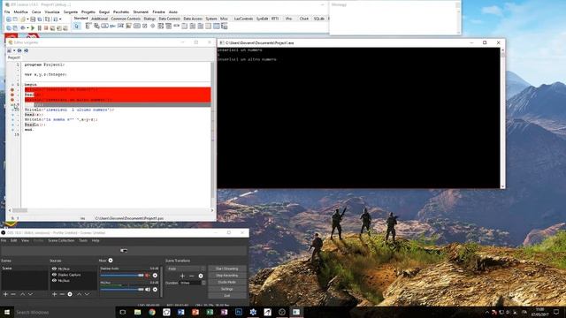
Task: Pause execution in Lazarus toolbar
Action: tap(39, 27)
